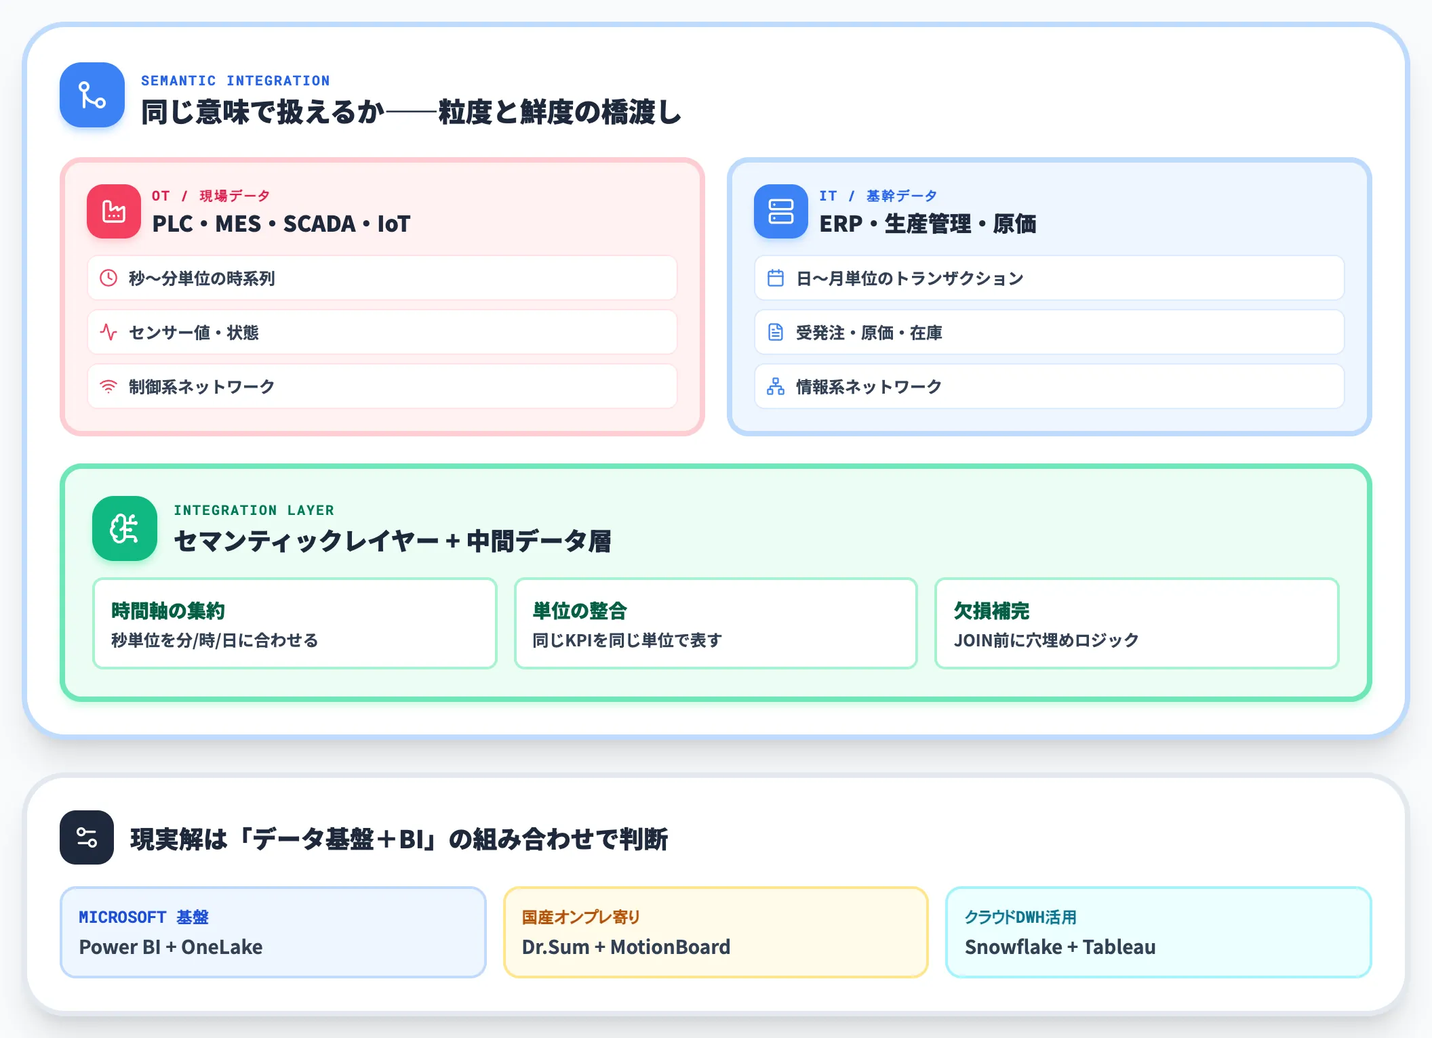Select the センサー値・状態 row

click(382, 332)
